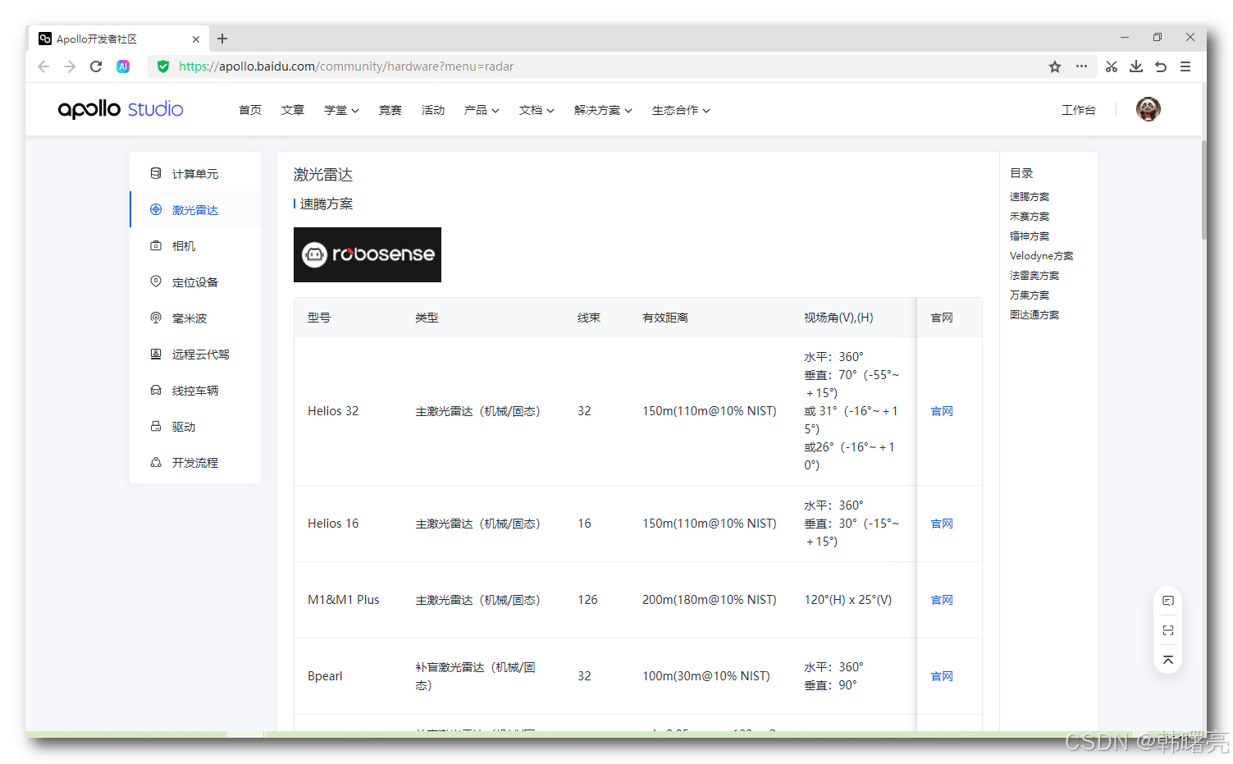This screenshot has width=1233, height=764.
Task: Click the 远程云代驾 icon
Action: click(x=156, y=354)
